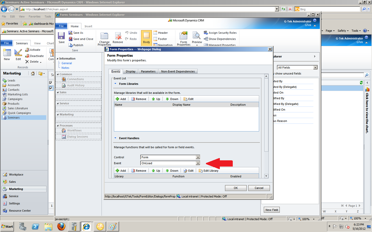
Task: Collapse the Information navigation group
Action: [58, 59]
